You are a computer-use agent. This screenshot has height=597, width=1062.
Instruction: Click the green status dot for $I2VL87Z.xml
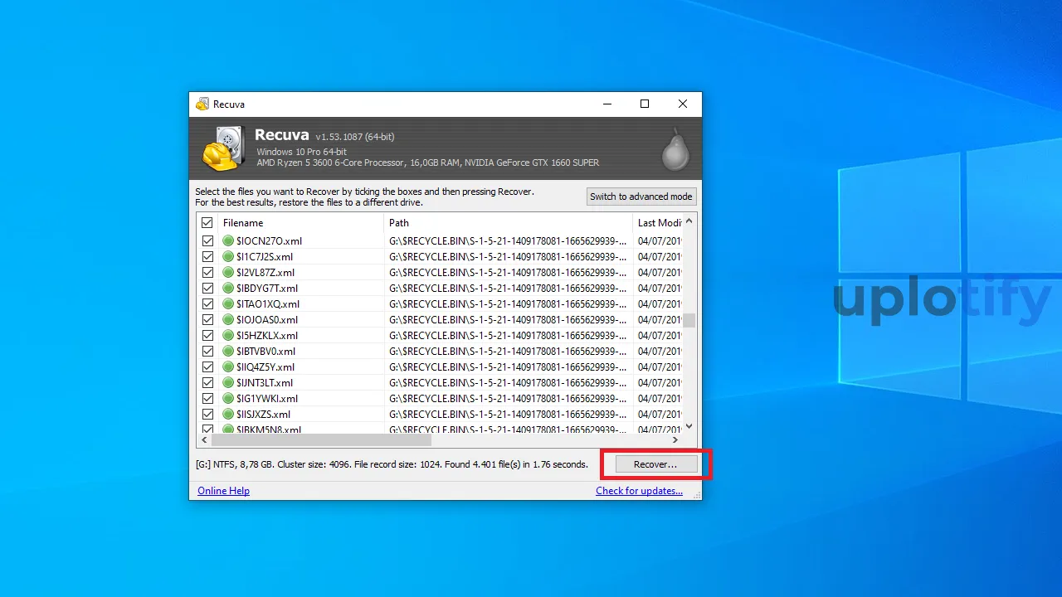pyautogui.click(x=229, y=273)
